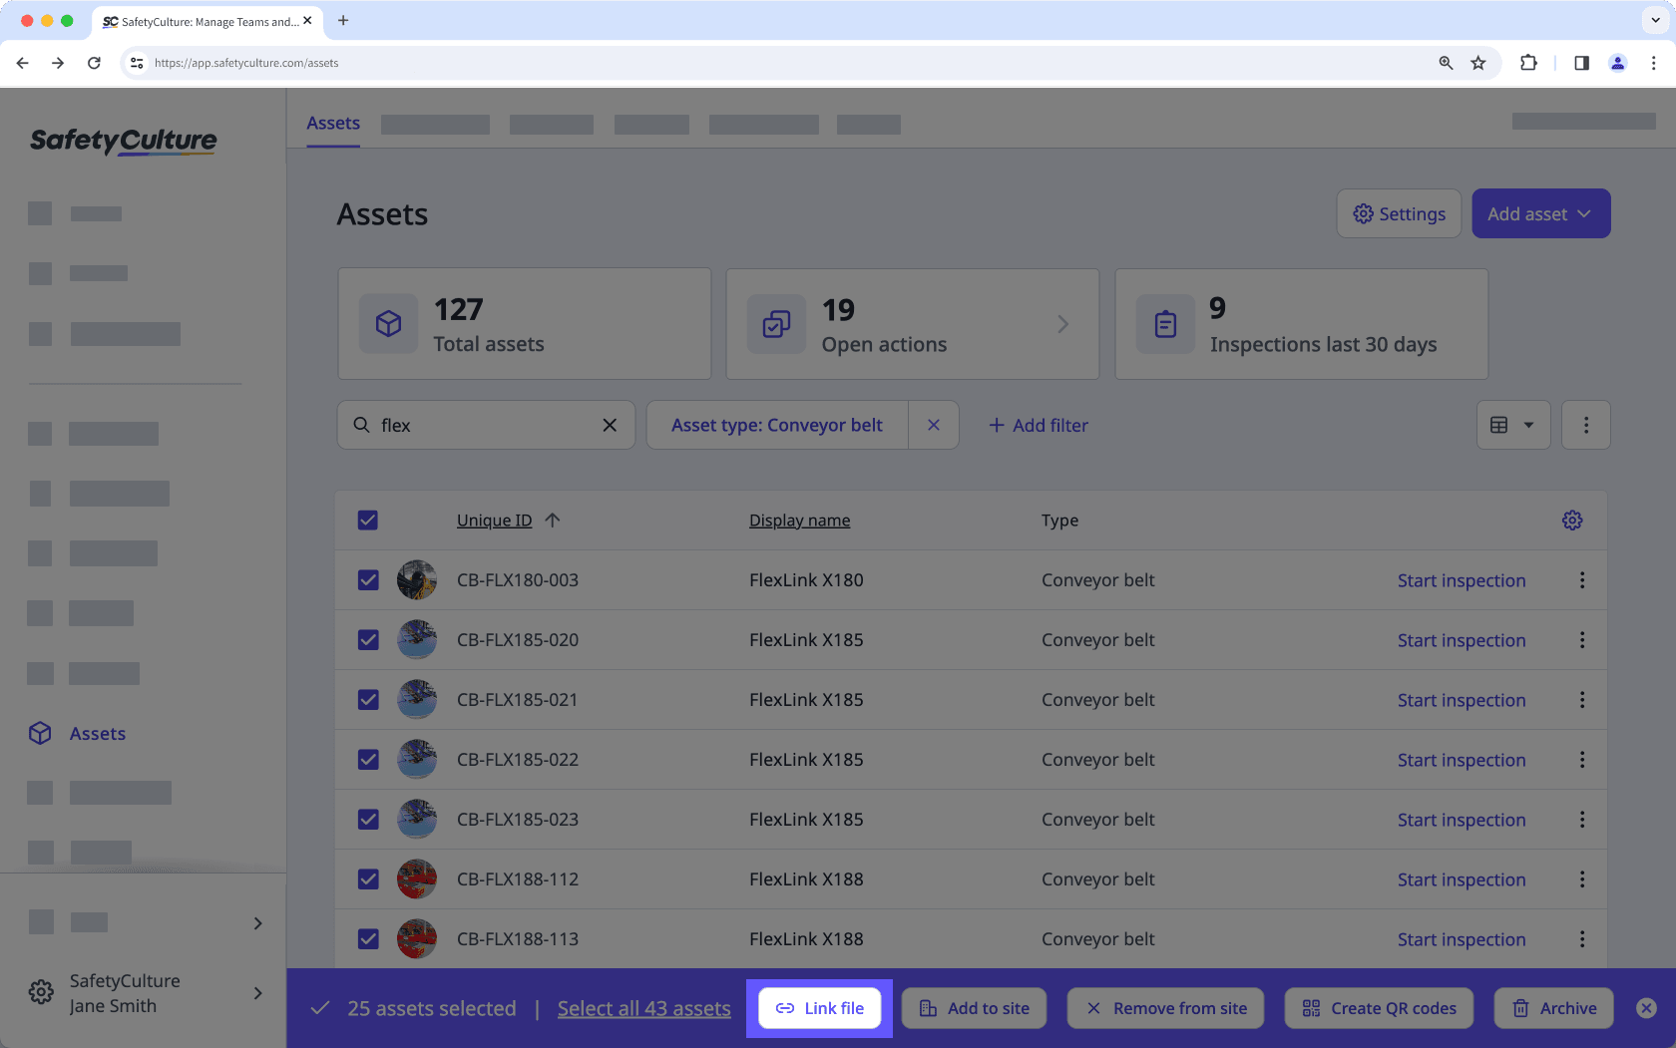Click Select all 43 assets link

tap(643, 1008)
